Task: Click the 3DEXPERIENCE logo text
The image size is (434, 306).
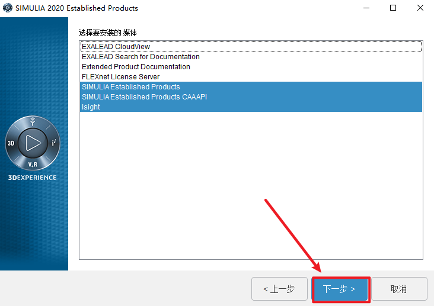Action: [x=34, y=178]
